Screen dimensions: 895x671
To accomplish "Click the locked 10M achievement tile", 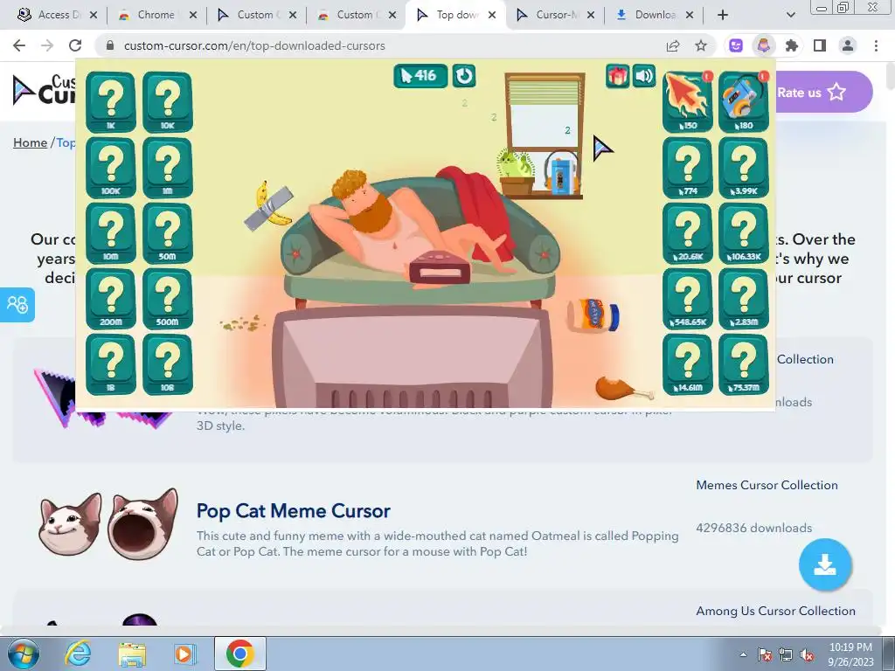I will coord(111,233).
